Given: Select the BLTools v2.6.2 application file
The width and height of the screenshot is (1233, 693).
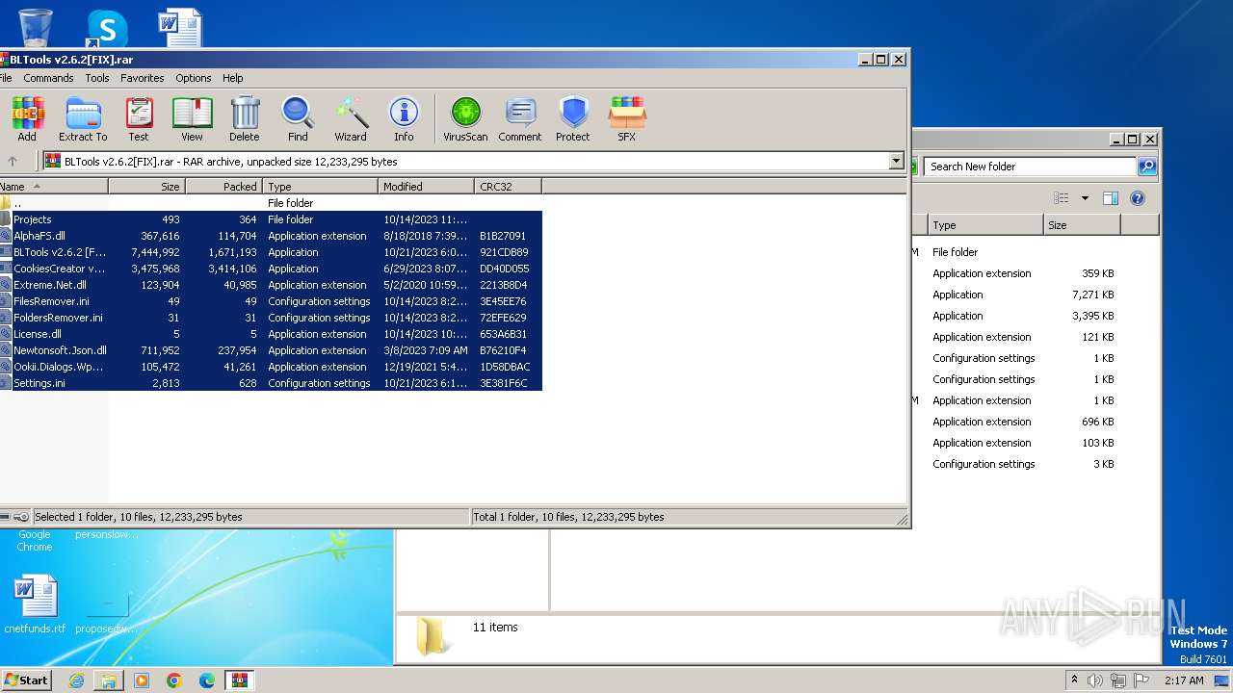Looking at the screenshot, I should tap(271, 252).
